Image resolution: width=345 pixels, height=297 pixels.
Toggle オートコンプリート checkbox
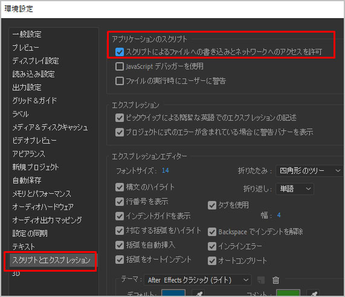212,261
